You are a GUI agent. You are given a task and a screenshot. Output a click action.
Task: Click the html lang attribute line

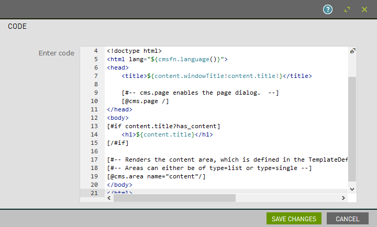click(x=167, y=60)
